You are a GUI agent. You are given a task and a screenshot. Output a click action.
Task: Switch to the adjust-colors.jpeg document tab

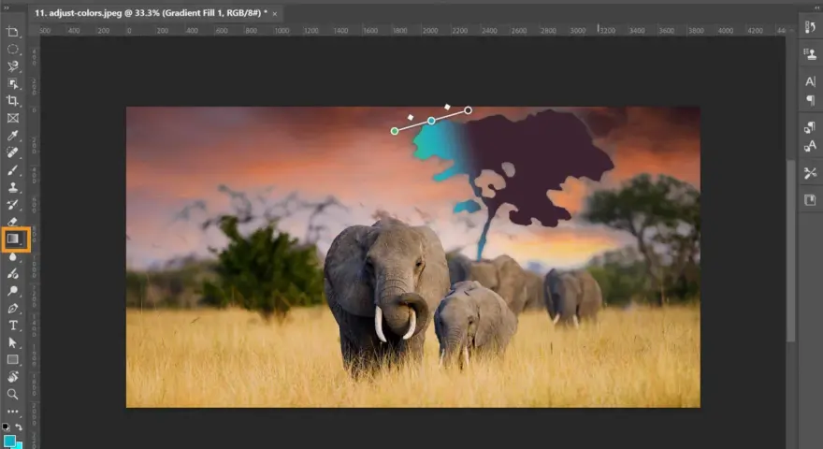151,13
